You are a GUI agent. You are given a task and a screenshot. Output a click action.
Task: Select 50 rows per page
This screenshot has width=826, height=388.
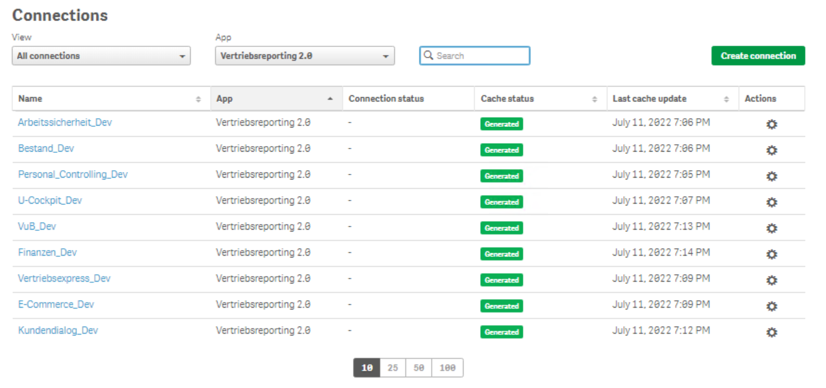pos(419,368)
